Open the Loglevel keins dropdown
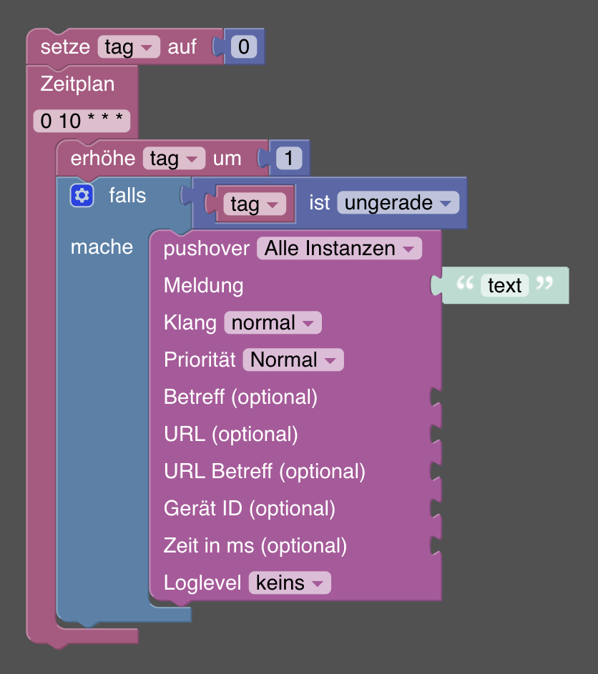The height and width of the screenshot is (674, 598). coord(289,583)
